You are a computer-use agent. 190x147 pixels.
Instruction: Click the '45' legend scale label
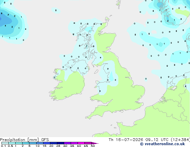click(x=86, y=146)
